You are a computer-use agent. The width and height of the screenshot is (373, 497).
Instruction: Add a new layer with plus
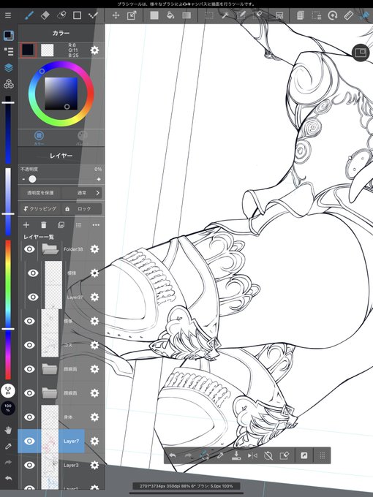coord(26,224)
